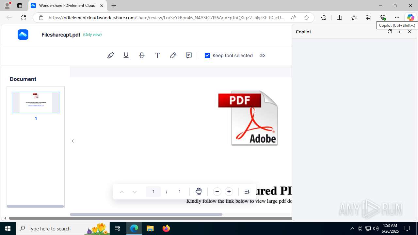
Task: Open the Favorites list icon
Action: pos(354,18)
